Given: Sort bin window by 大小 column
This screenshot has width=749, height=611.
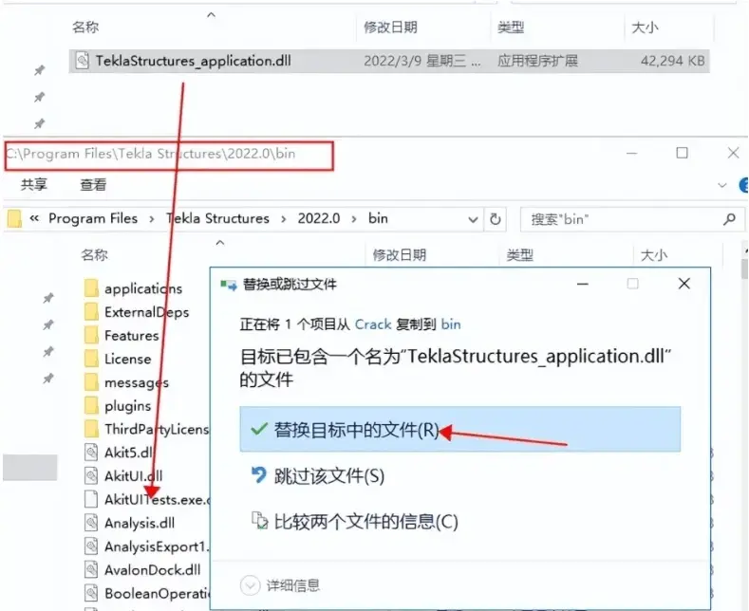Looking at the screenshot, I should 654,255.
